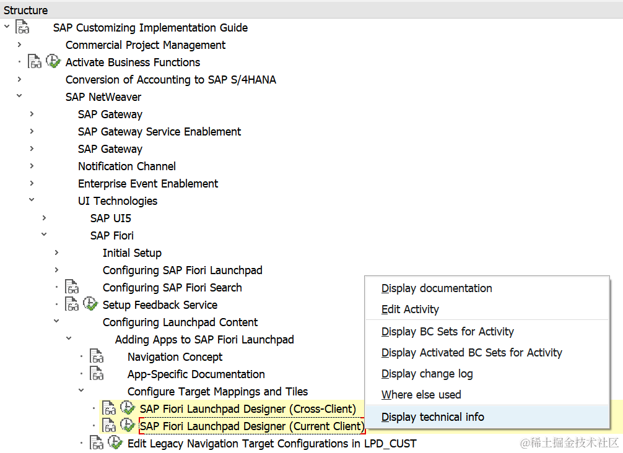Collapse the SAP Fiori node
Viewport: 623px width, 453px height.
point(44,235)
